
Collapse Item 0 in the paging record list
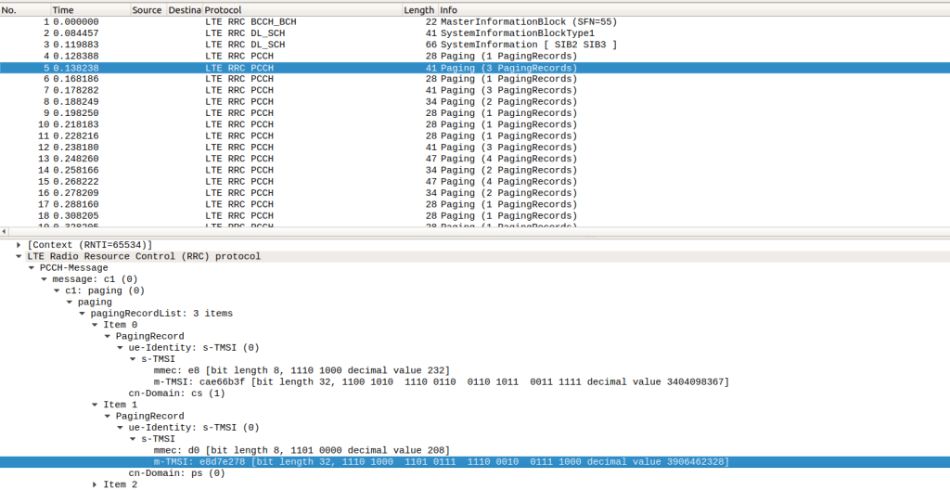coord(95,325)
